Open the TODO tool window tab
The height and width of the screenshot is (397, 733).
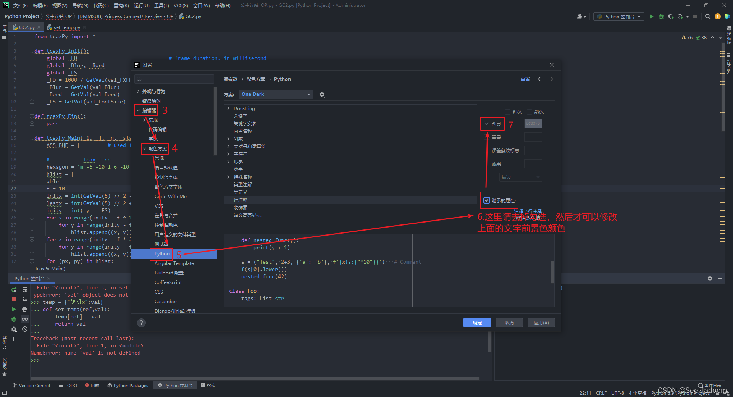point(68,386)
